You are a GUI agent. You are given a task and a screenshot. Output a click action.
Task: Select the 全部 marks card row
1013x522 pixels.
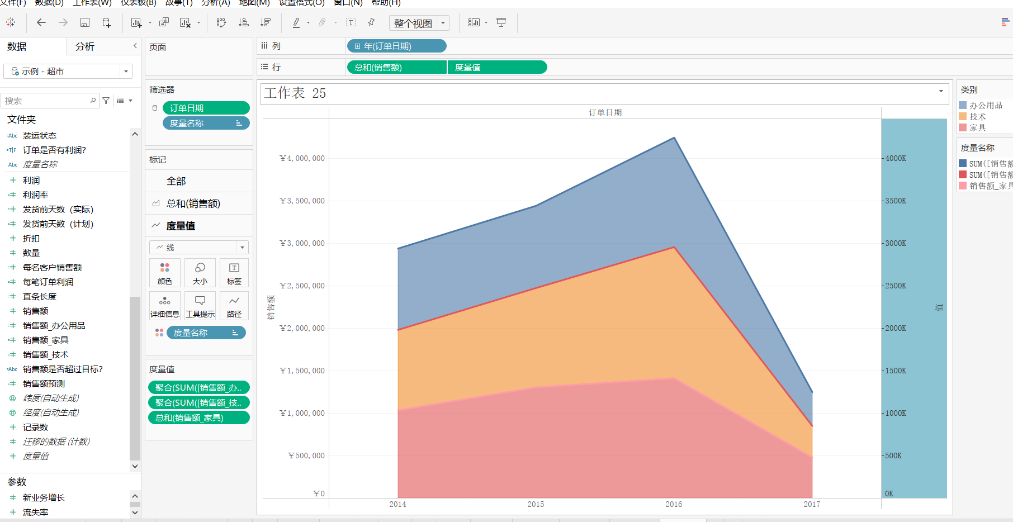pos(199,181)
